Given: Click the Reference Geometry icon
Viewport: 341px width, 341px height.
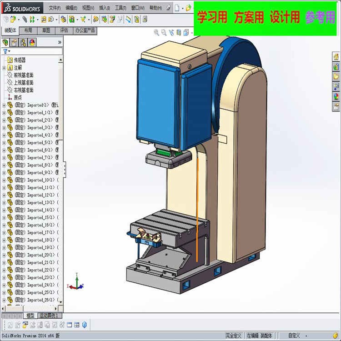Looking at the screenshot, I should [x=83, y=20].
